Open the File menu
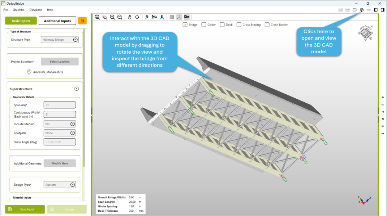 point(6,10)
